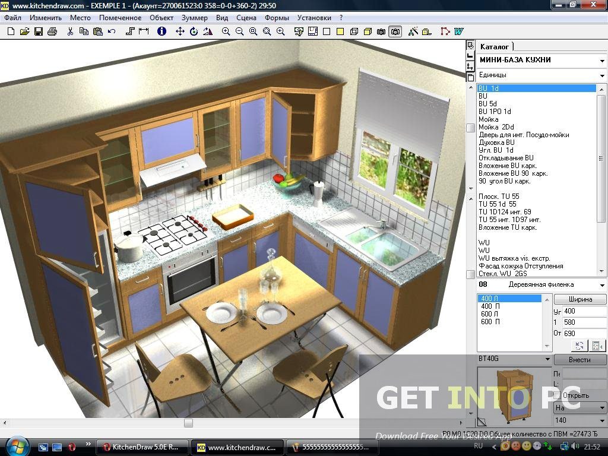Open the blue Information icon

click(161, 31)
